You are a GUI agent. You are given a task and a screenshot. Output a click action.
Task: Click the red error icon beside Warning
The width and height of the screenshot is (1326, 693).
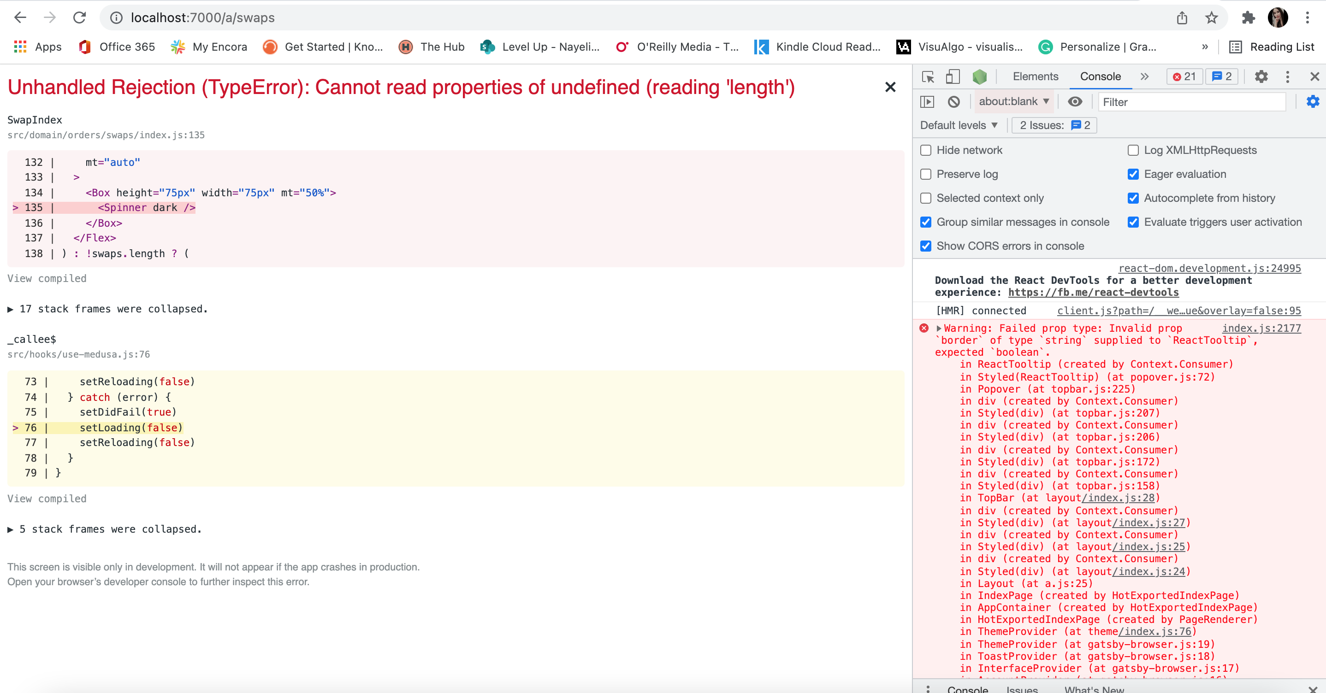(924, 328)
